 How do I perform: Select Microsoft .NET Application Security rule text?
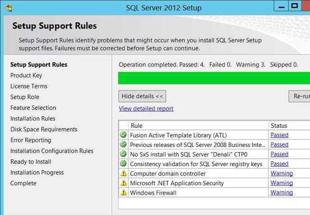pyautogui.click(x=177, y=183)
